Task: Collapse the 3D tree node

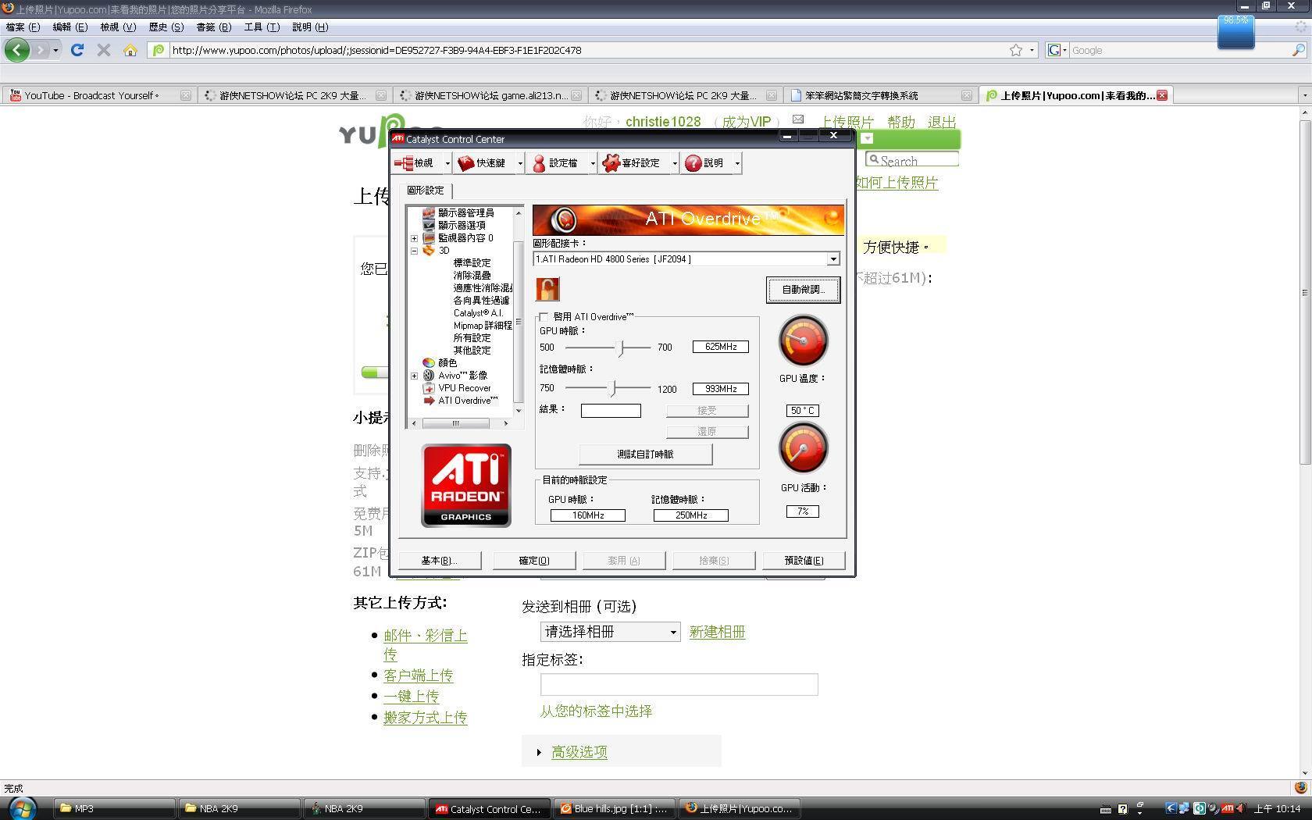Action: click(414, 251)
